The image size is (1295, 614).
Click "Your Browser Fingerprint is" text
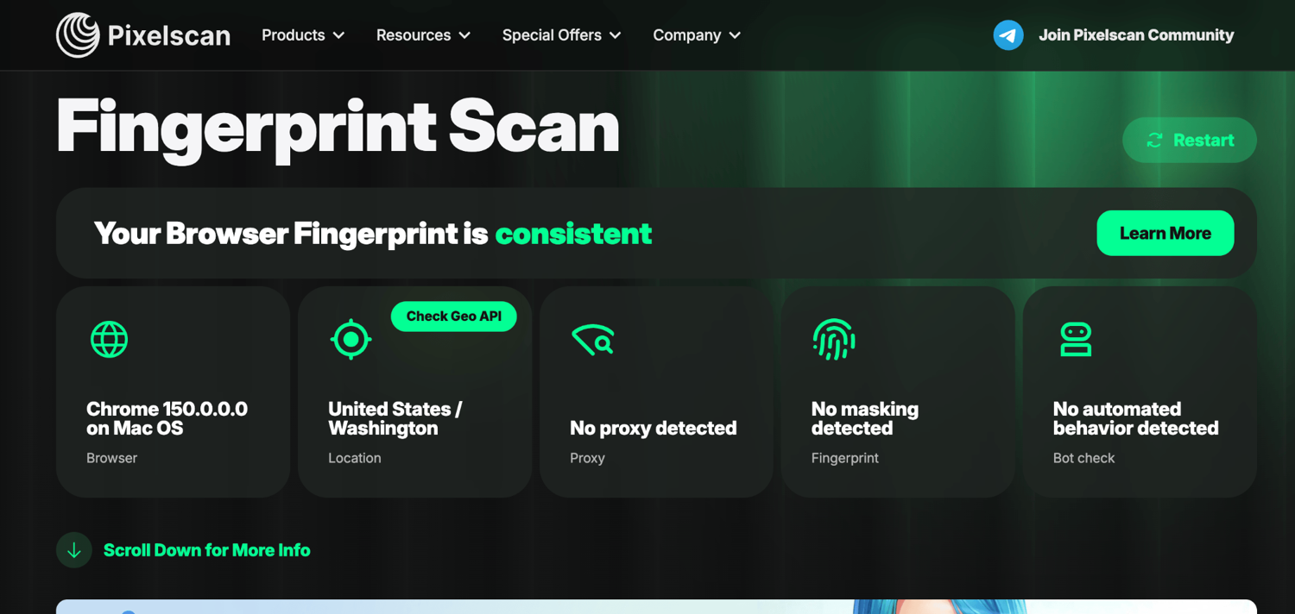click(291, 233)
